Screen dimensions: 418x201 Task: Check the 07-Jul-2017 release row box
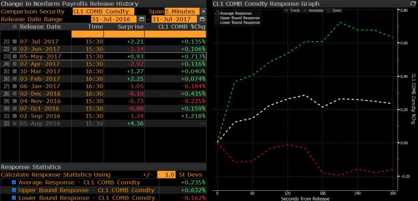[x=15, y=42]
